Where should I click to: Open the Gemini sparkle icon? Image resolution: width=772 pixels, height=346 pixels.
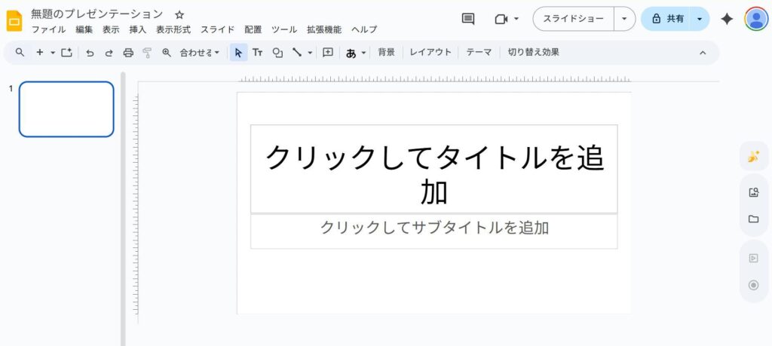tap(727, 19)
